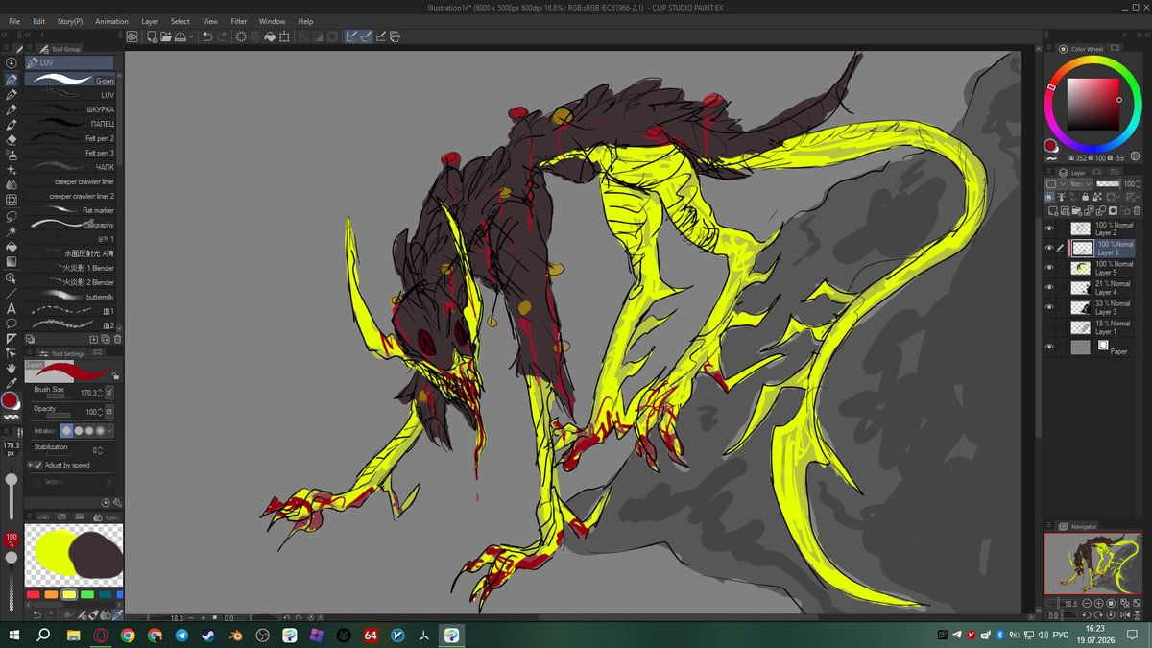Toggle visibility of Layer 3

[x=1049, y=307]
